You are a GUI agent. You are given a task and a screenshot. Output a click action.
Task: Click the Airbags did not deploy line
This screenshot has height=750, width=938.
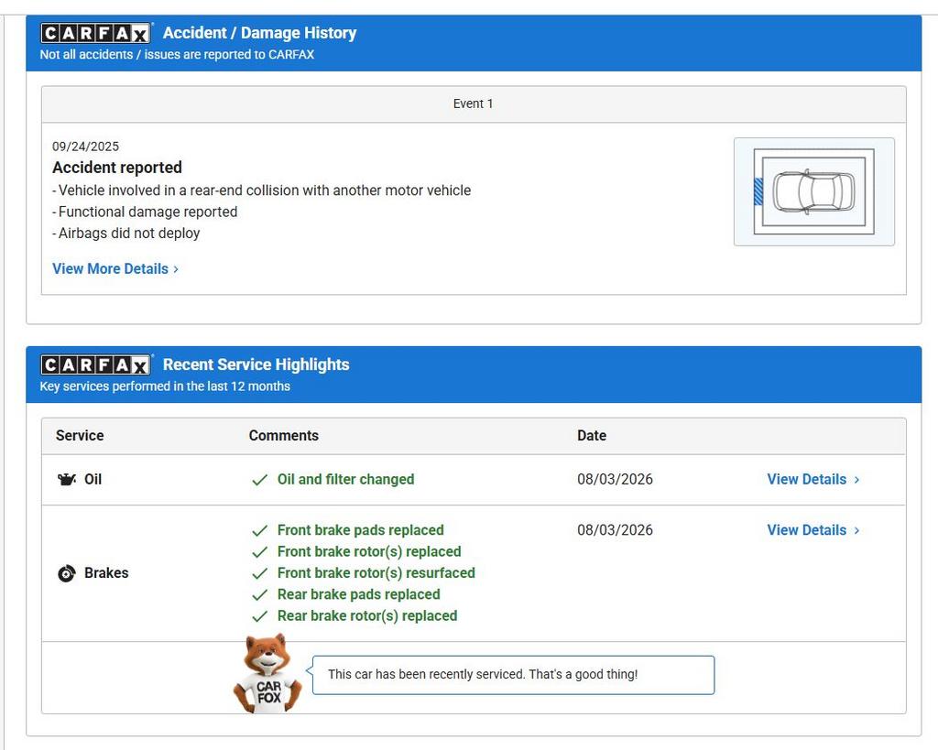point(126,234)
